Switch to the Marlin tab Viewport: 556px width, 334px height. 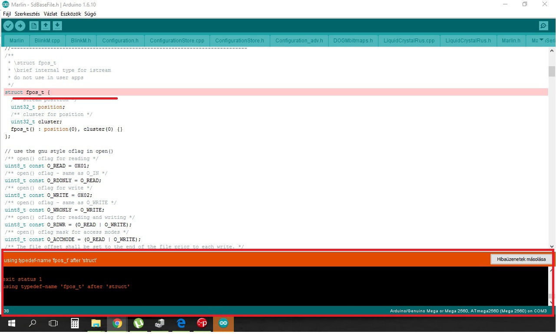click(x=17, y=40)
